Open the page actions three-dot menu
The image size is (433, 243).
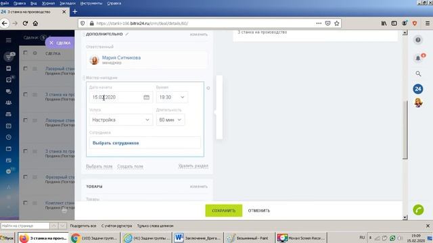[319, 24]
